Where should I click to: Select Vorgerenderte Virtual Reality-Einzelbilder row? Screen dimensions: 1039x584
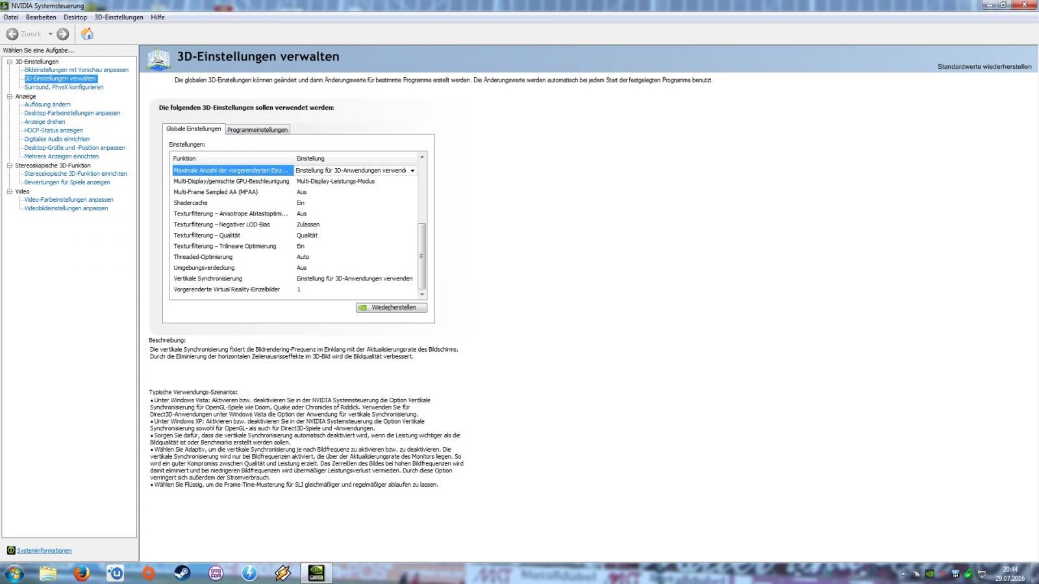point(294,289)
